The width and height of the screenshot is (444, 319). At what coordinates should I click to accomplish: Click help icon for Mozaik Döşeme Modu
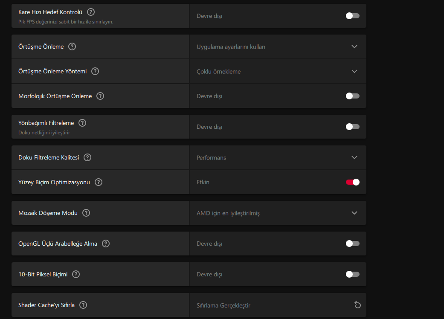[x=86, y=213]
